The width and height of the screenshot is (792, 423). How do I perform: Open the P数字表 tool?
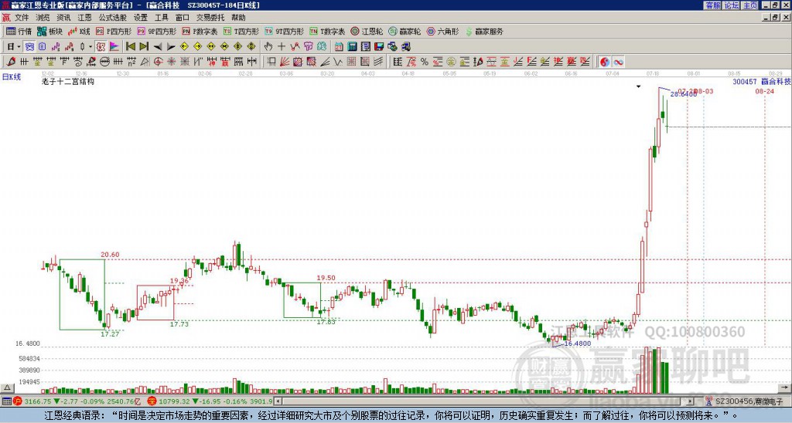pyautogui.click(x=200, y=31)
